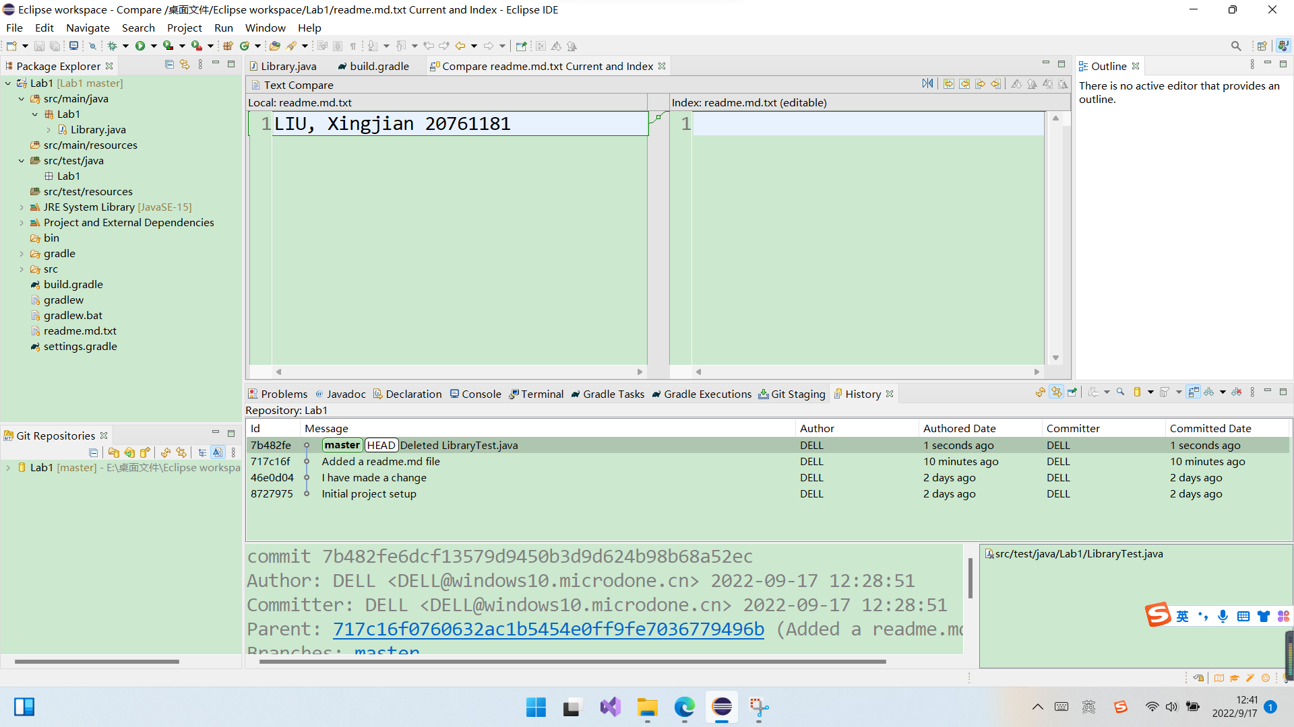Open the Navigate menu

pos(88,28)
